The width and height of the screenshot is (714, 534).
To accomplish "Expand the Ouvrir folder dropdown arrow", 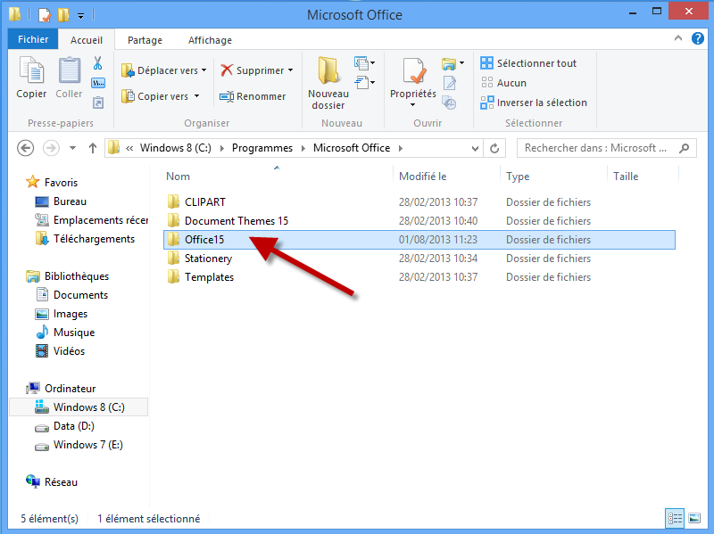I will pos(461,63).
